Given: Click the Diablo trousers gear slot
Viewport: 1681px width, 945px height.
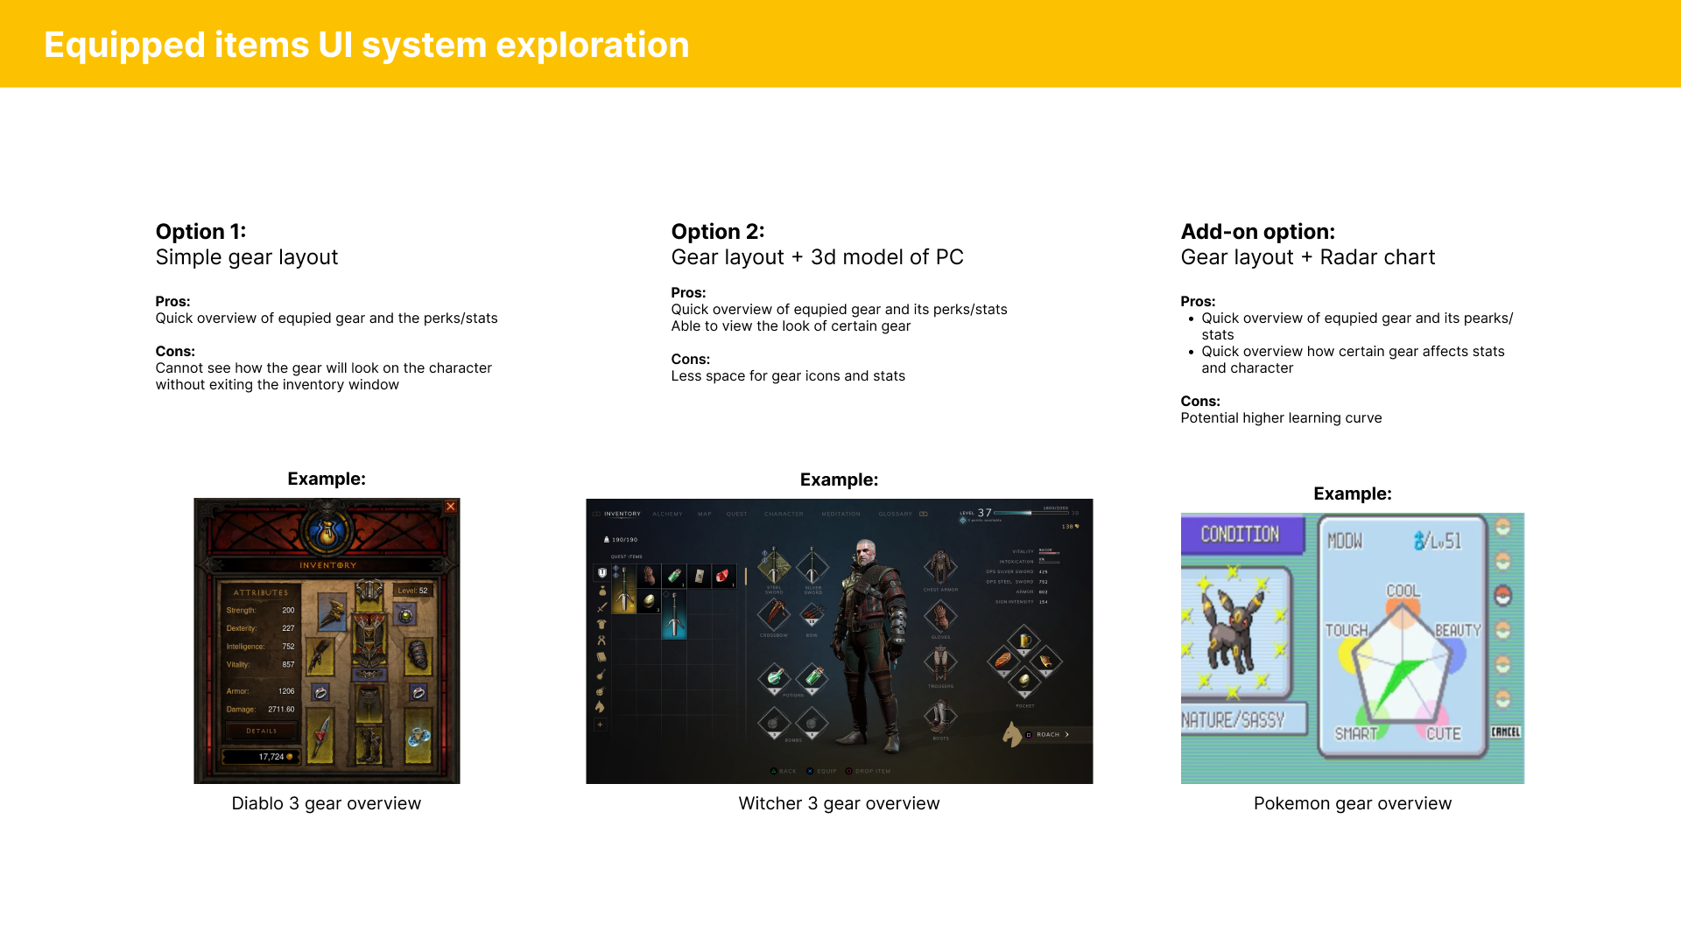Looking at the screenshot, I should click(369, 703).
